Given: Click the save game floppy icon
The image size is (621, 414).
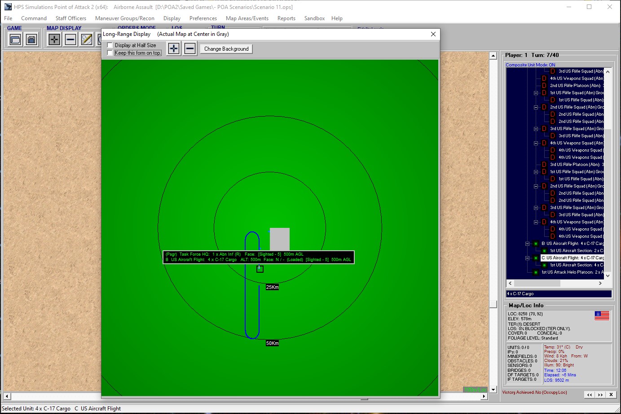Looking at the screenshot, I should (31, 39).
